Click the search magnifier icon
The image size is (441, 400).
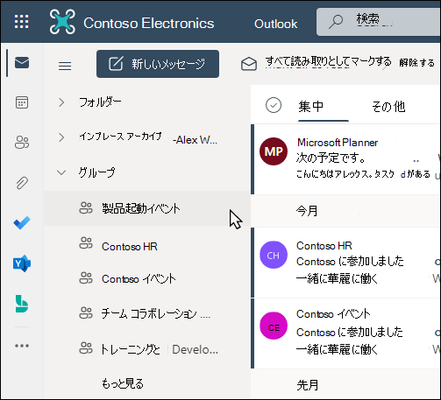point(336,22)
